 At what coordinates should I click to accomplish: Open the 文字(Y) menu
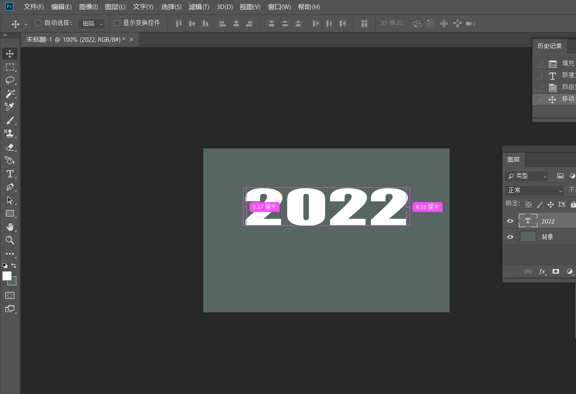[x=143, y=7]
